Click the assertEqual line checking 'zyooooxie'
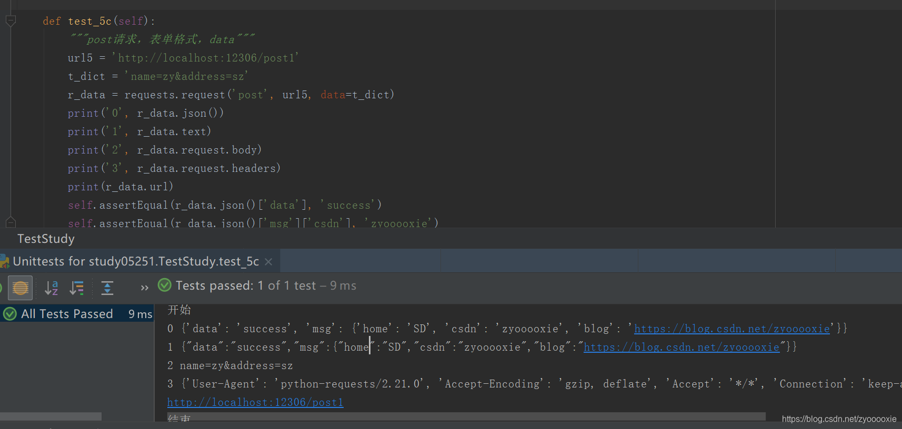Image resolution: width=902 pixels, height=429 pixels. pyautogui.click(x=253, y=223)
